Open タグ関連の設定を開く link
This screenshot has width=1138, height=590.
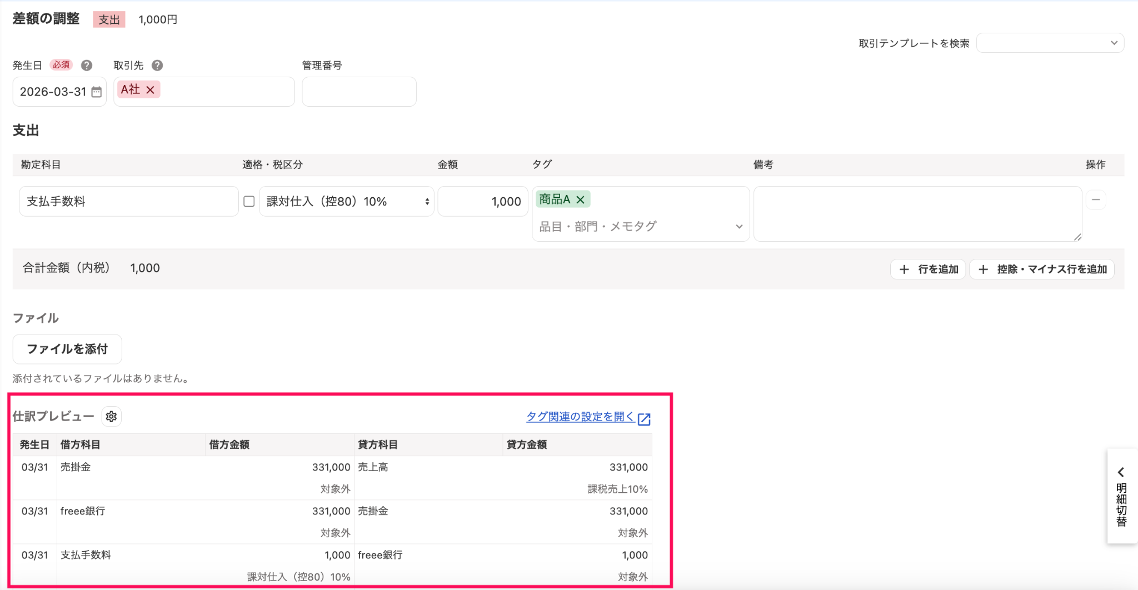click(588, 417)
